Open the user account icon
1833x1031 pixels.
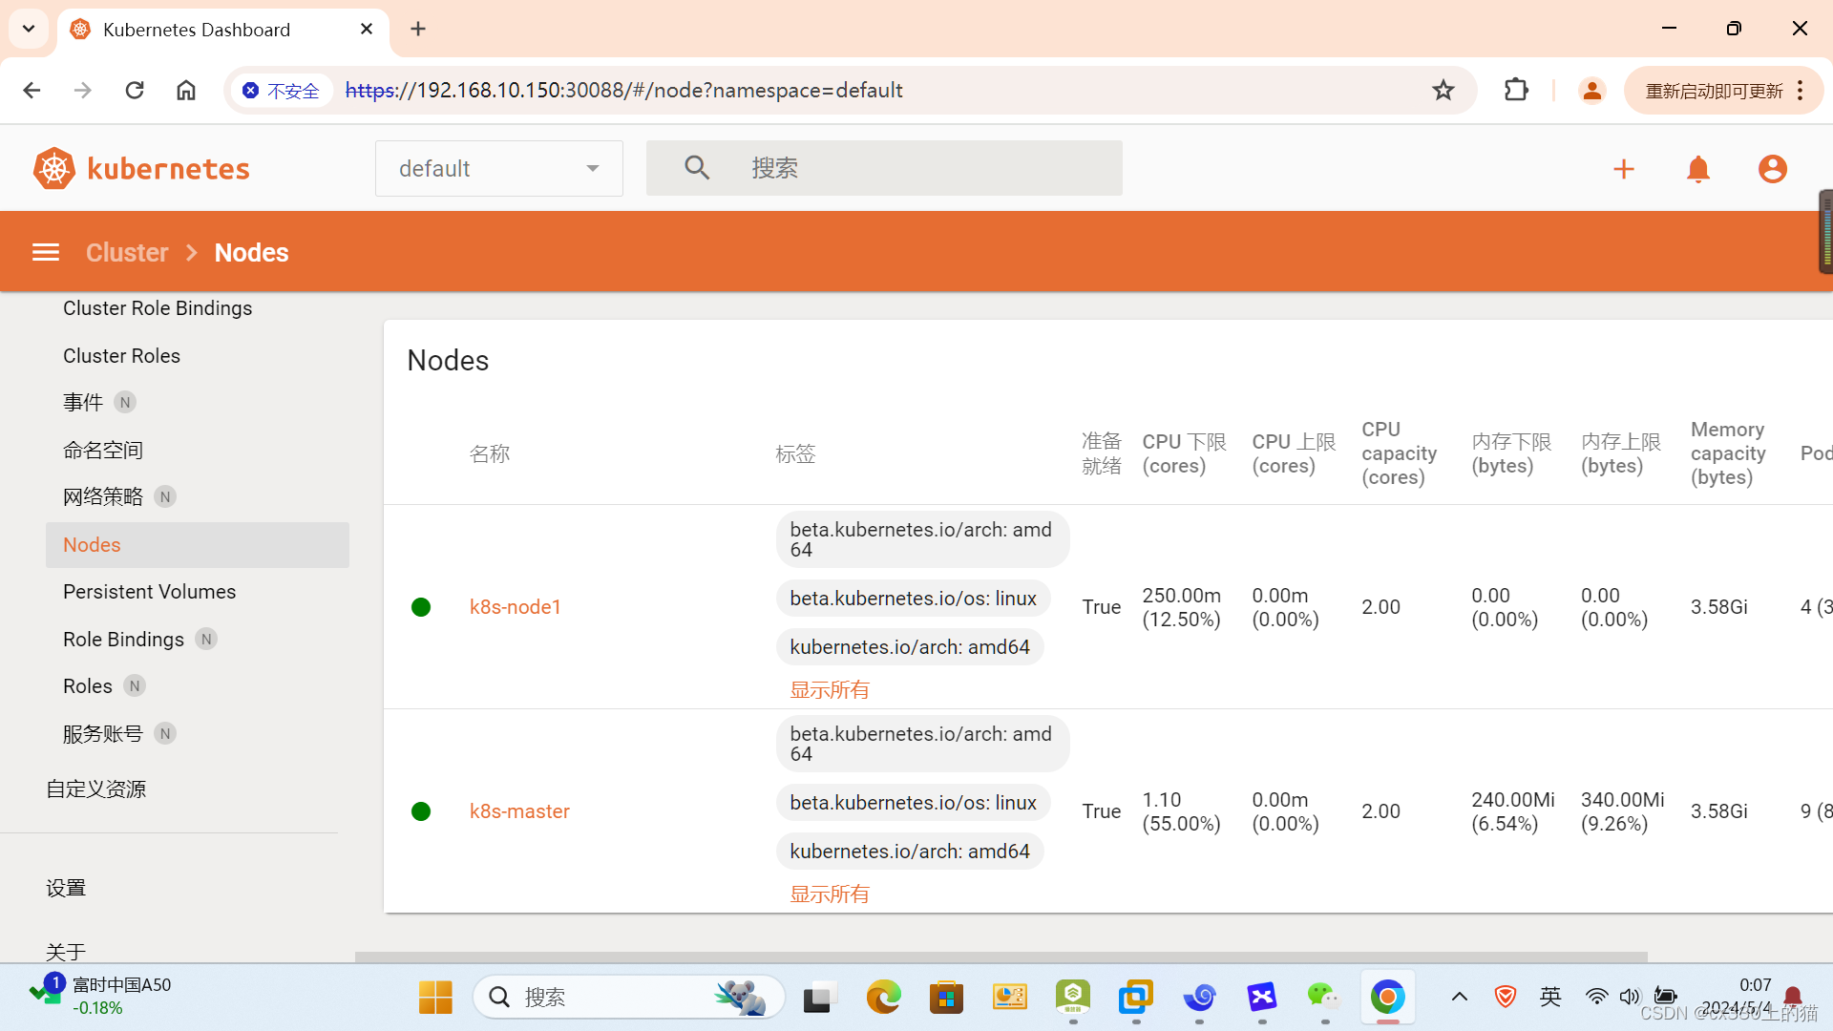pyautogui.click(x=1773, y=169)
